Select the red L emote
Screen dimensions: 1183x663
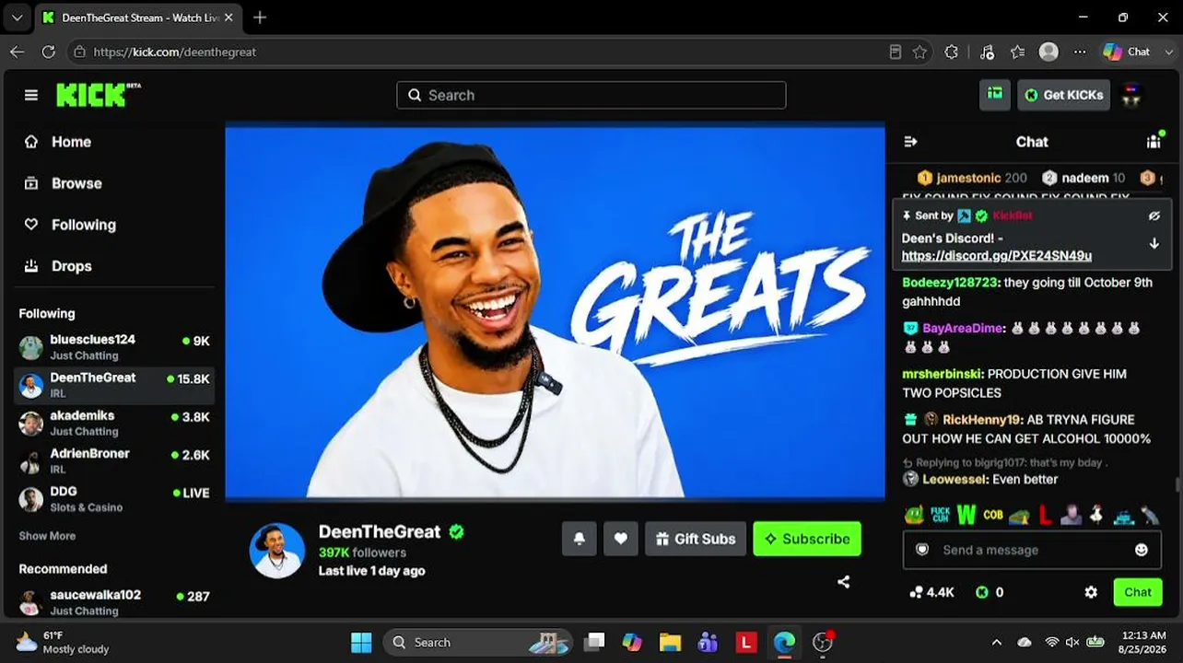point(1045,515)
